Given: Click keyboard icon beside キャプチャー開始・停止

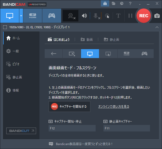Looking at the screenshot, I should [50, 121].
